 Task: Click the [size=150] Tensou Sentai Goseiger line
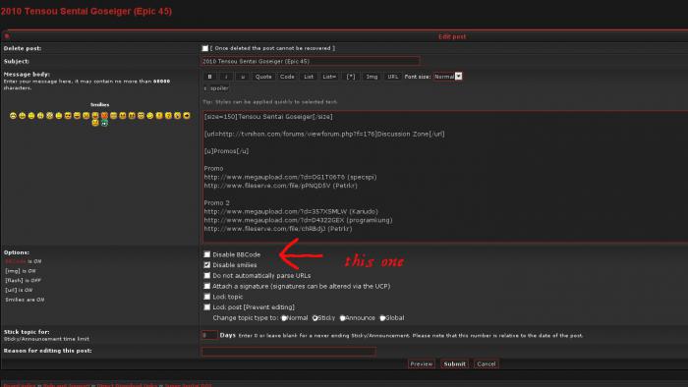(x=268, y=117)
